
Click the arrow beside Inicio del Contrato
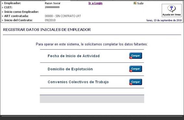[x=3, y=20]
